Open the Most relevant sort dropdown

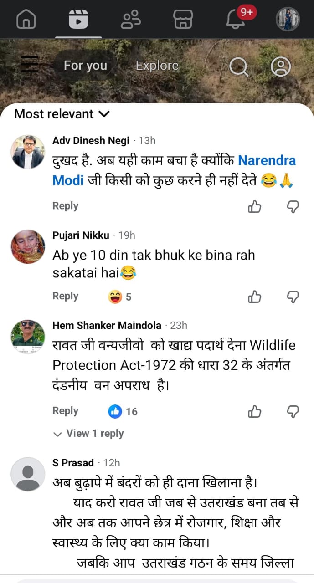(x=62, y=114)
